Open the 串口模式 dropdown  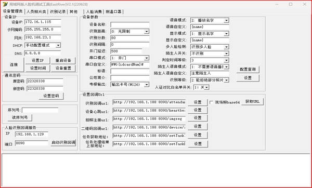click(x=147, y=58)
